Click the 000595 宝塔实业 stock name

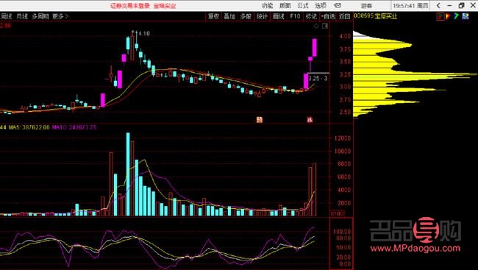[x=376, y=16]
